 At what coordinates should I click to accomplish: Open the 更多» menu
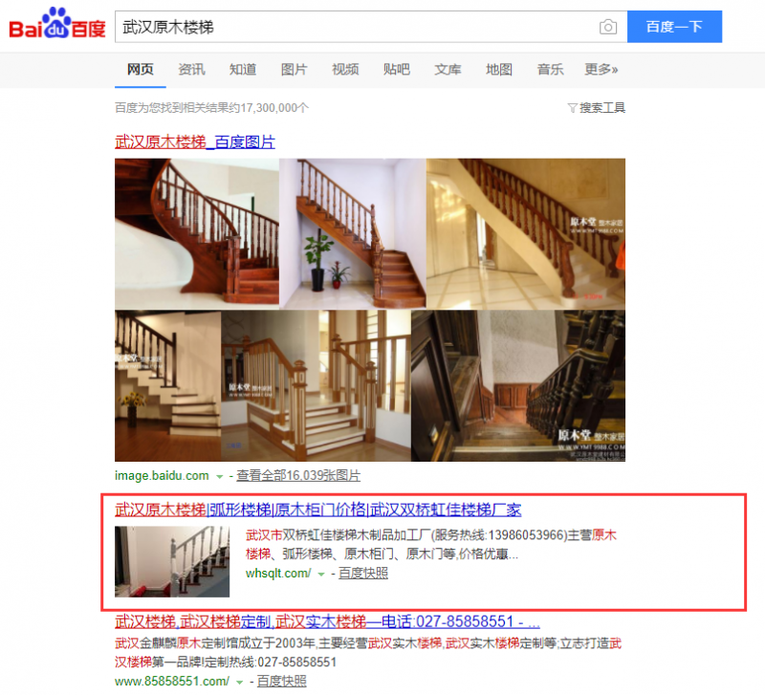601,69
